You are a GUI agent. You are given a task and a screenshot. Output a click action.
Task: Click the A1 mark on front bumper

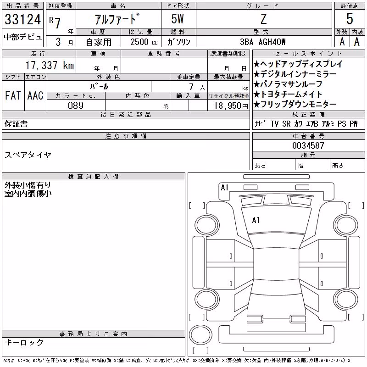click(x=224, y=188)
